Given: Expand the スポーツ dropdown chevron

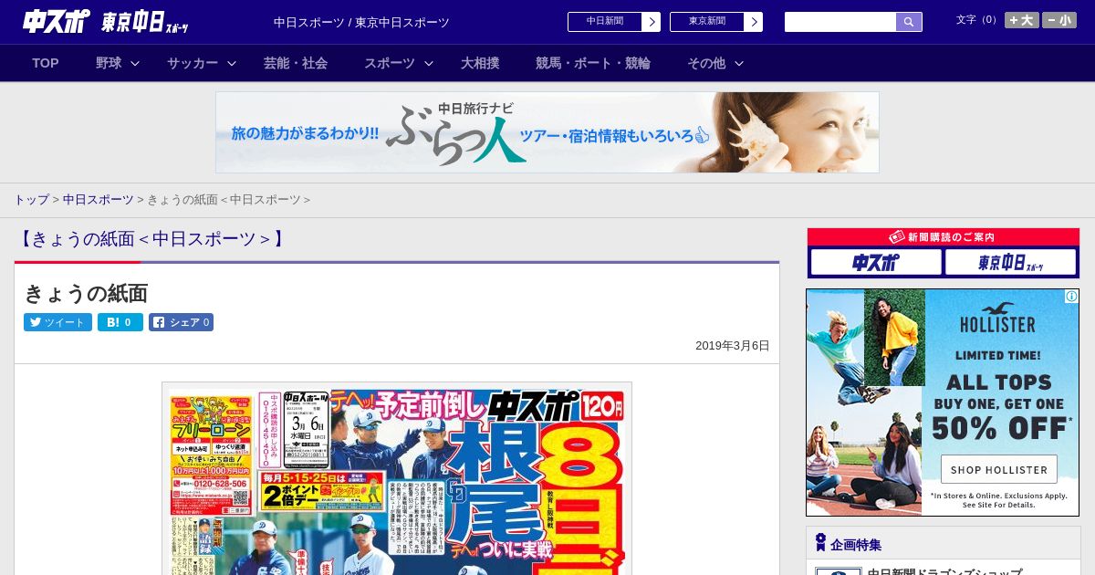Looking at the screenshot, I should pyautogui.click(x=429, y=63).
